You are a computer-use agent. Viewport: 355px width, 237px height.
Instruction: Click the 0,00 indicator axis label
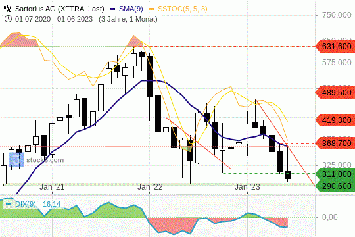click(x=329, y=217)
